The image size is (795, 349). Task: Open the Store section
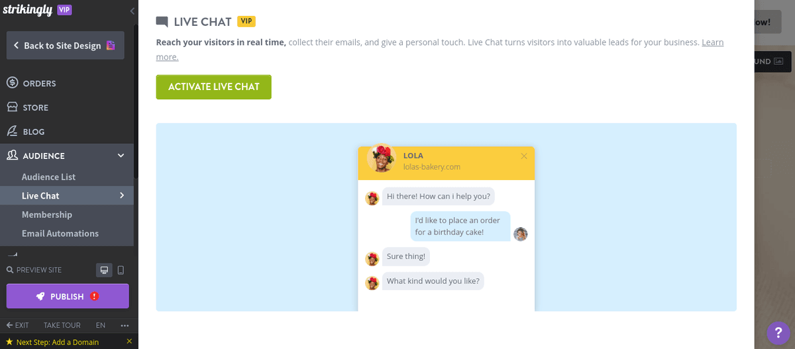(x=36, y=107)
